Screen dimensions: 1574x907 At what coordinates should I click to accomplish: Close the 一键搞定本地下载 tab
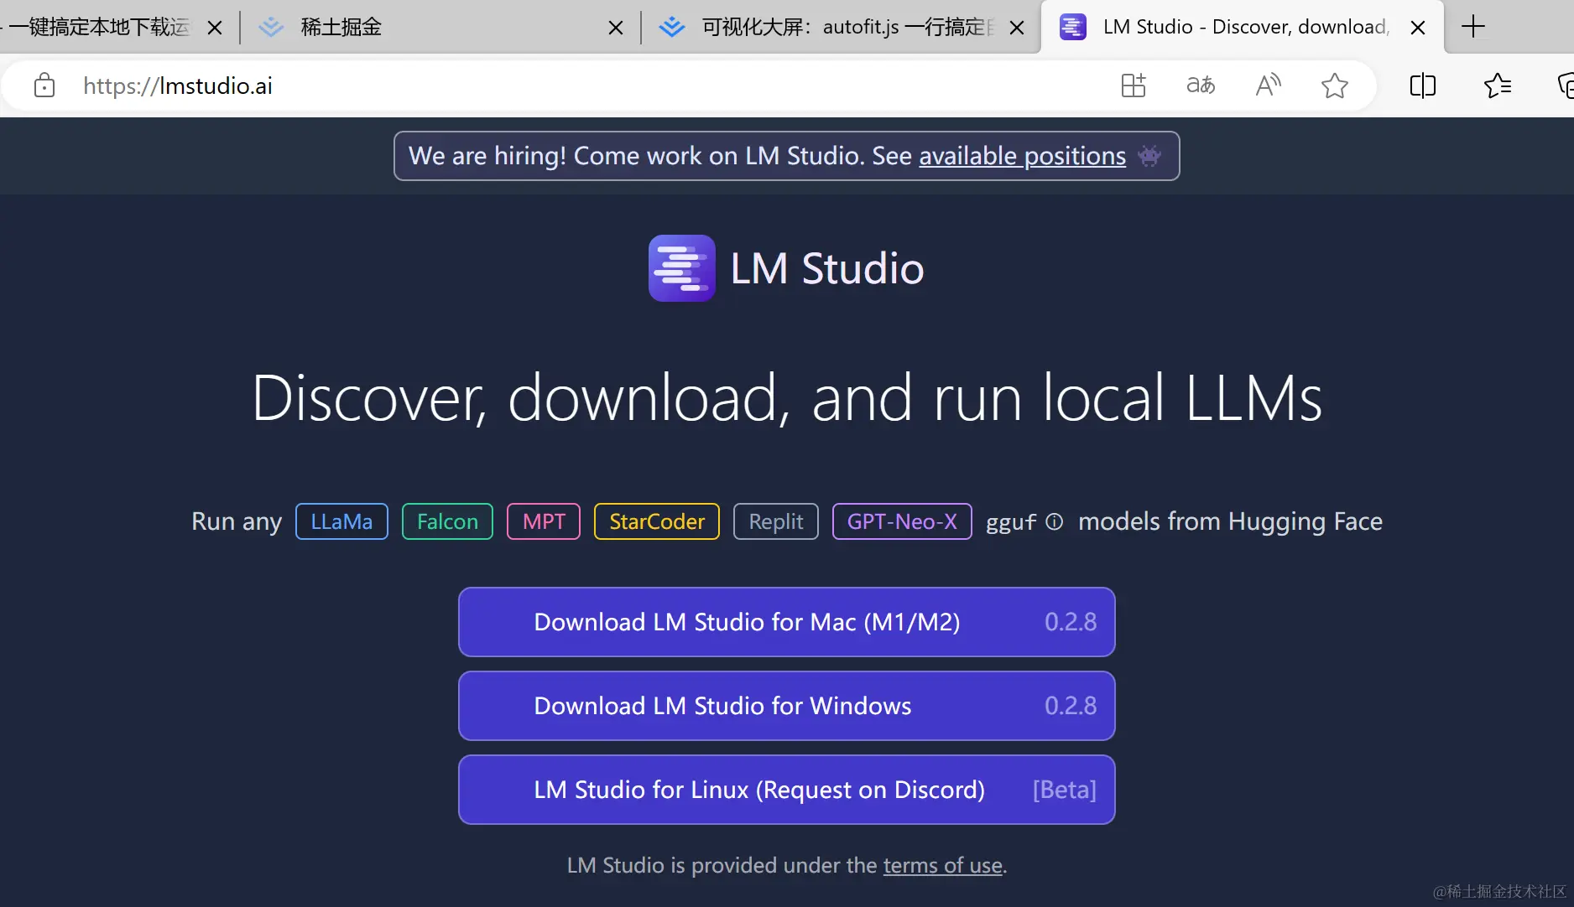[215, 28]
